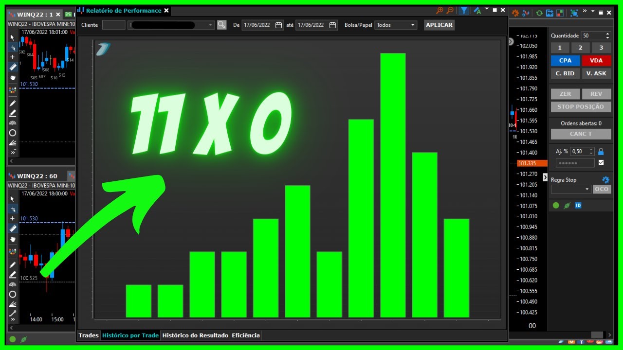Open the Regra Stop blue gear settings
Image resolution: width=623 pixels, height=350 pixels.
pos(605,180)
